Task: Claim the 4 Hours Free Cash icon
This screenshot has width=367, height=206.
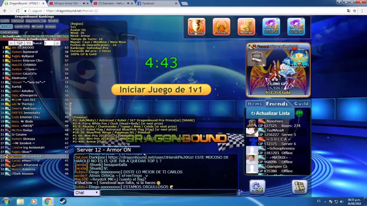Action: pos(296,27)
